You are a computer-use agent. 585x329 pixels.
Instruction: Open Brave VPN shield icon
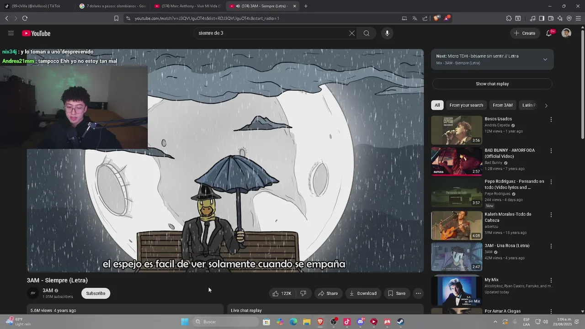(569, 18)
